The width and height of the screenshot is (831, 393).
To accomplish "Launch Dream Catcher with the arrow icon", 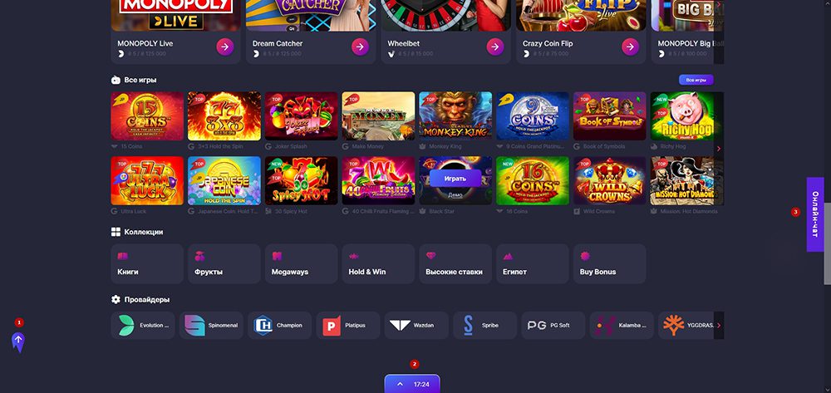I will [x=360, y=47].
